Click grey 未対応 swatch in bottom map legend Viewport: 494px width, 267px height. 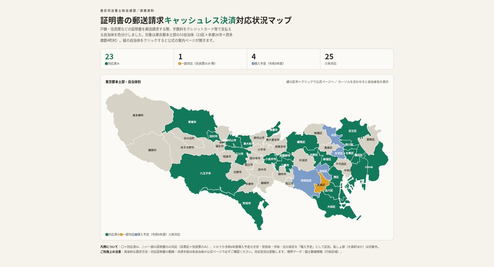(x=170, y=234)
